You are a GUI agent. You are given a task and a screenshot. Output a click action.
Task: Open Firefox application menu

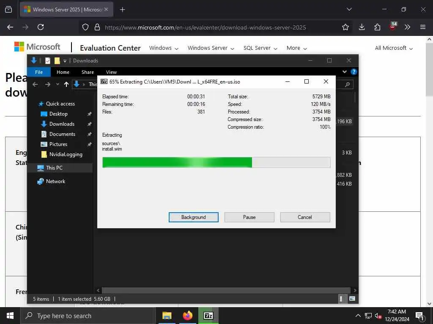(x=423, y=27)
